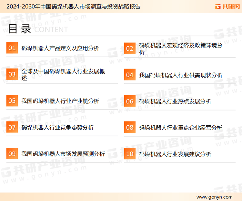
Task: Select chapter 码垛机器人行业热点发展分析
Action: [x=175, y=101]
